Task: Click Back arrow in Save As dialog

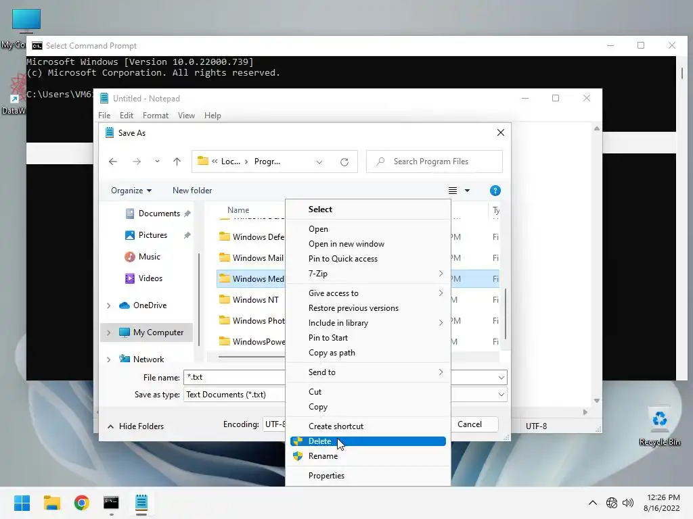Action: tap(113, 162)
